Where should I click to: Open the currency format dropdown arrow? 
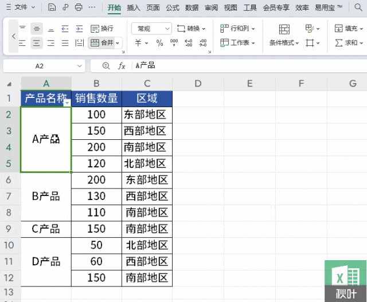coord(147,43)
